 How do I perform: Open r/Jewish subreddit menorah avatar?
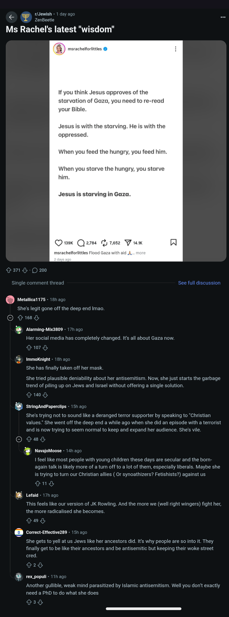(x=26, y=17)
